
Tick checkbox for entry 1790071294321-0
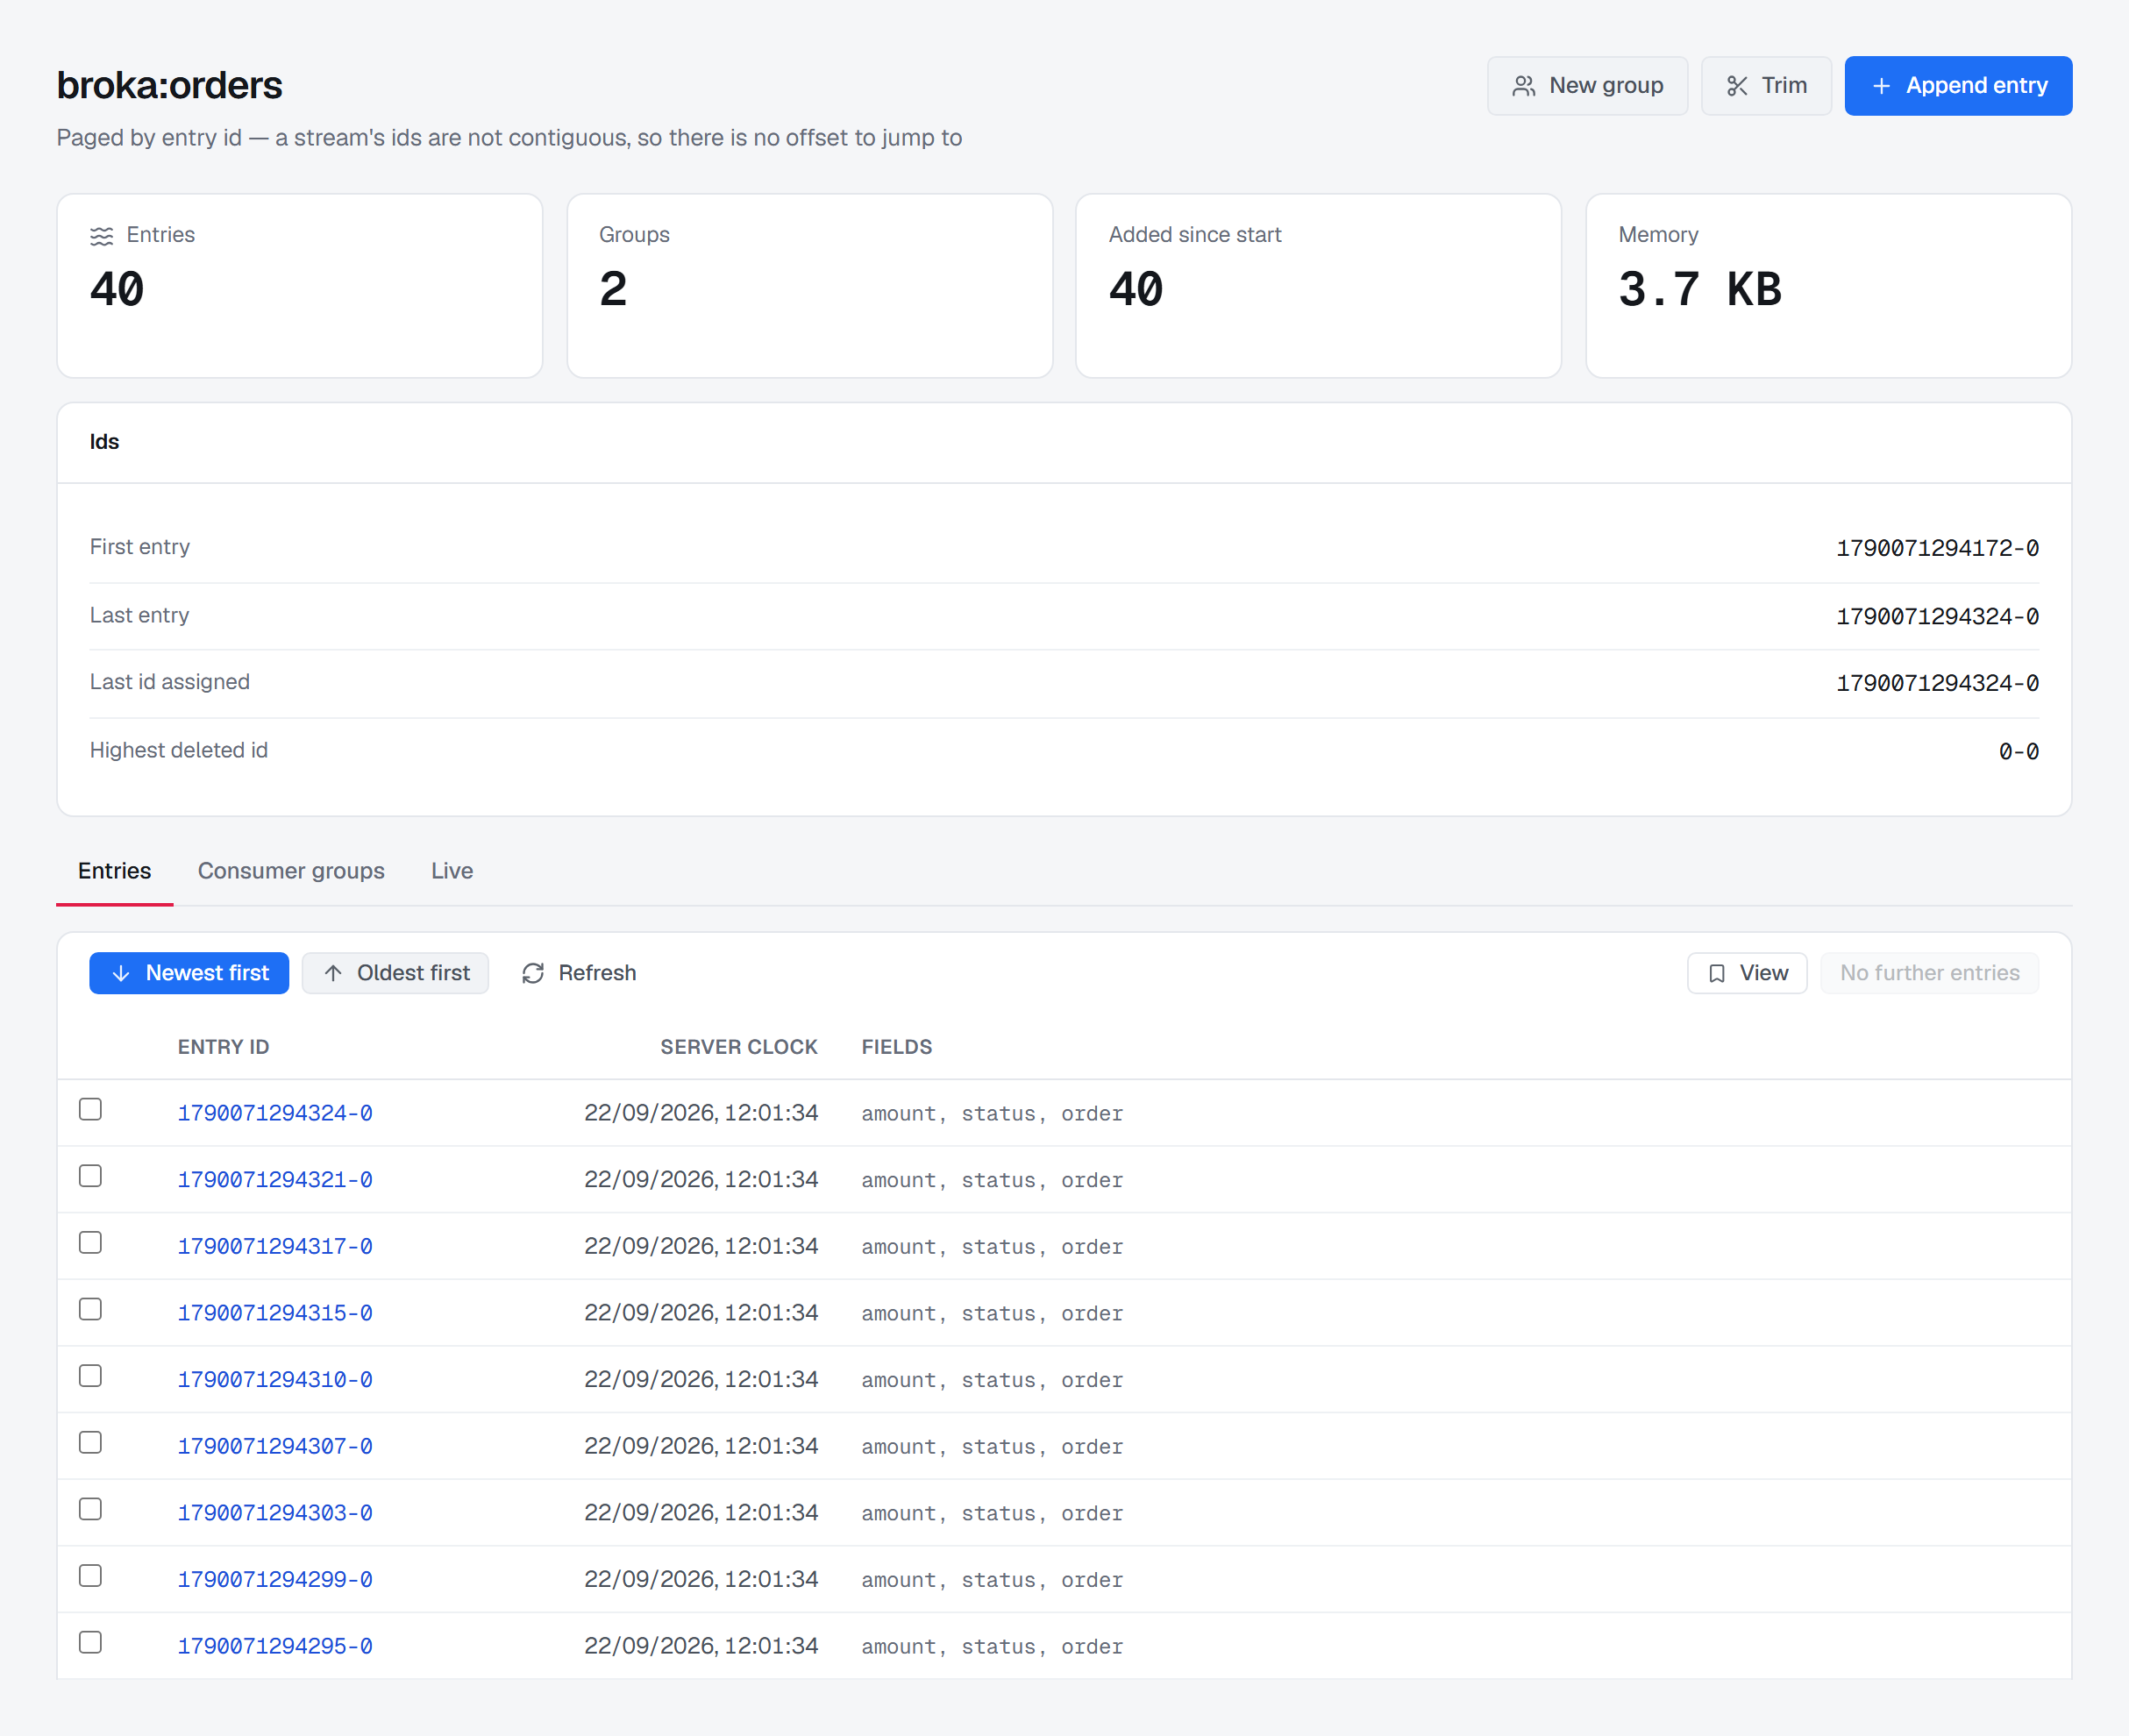click(x=90, y=1176)
